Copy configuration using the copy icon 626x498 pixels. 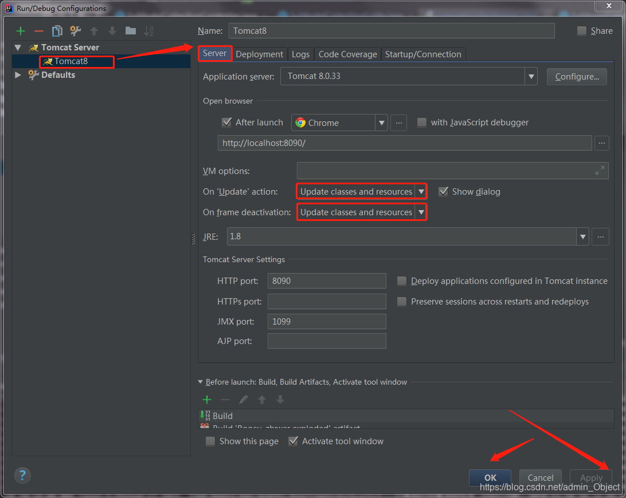click(x=57, y=31)
